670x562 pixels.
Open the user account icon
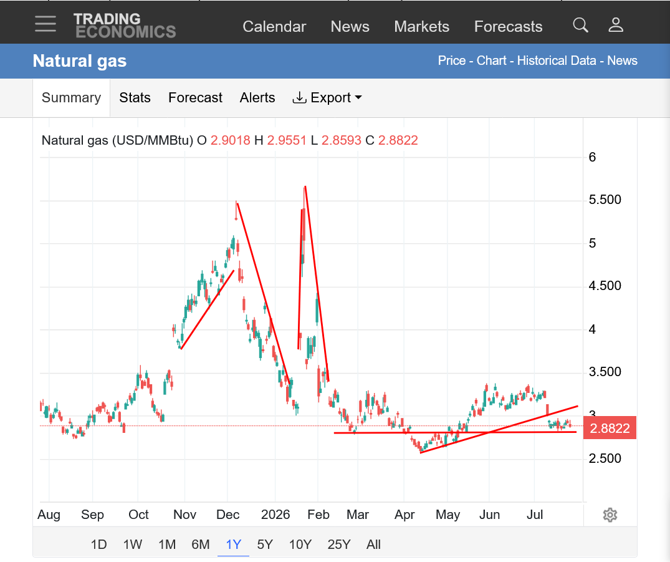tap(616, 25)
